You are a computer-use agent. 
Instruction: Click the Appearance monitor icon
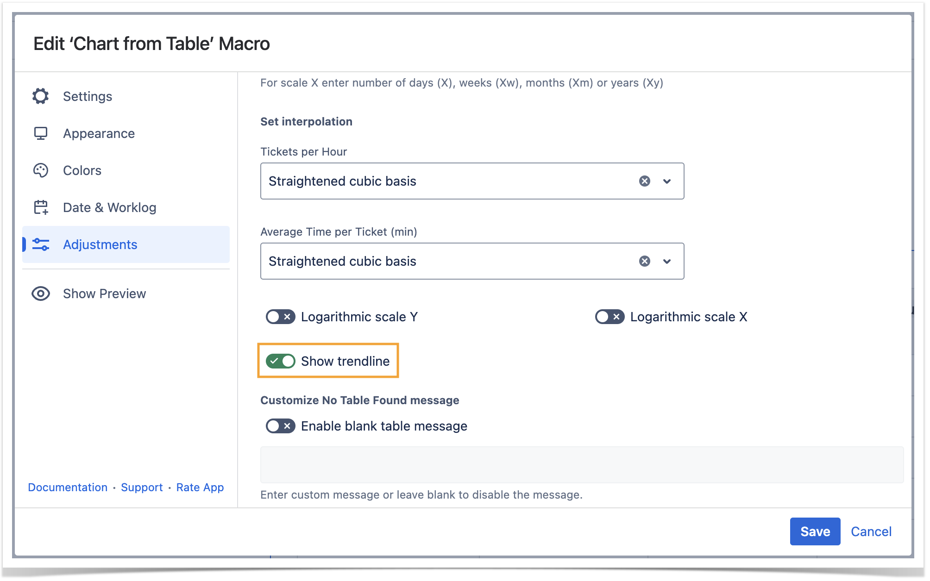click(x=41, y=133)
